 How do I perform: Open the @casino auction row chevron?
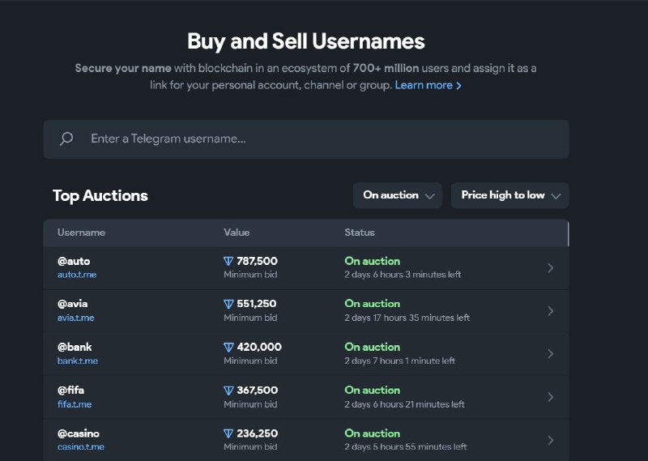tap(551, 440)
